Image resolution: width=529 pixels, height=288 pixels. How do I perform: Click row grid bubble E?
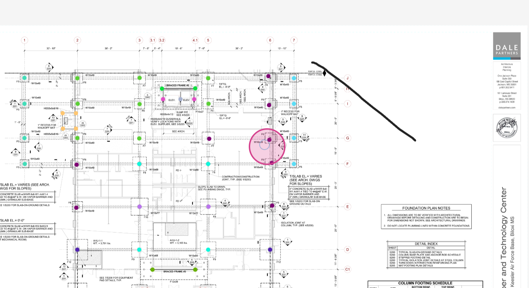point(347,206)
